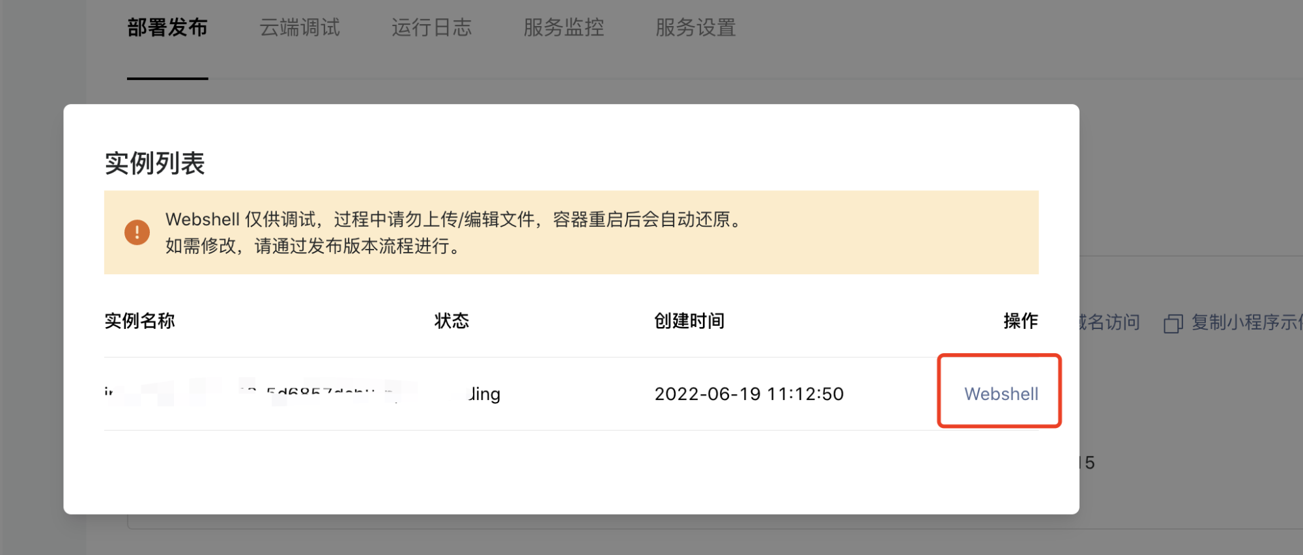This screenshot has height=555, width=1303.
Task: Click the 实例名称 column header
Action: tap(139, 320)
